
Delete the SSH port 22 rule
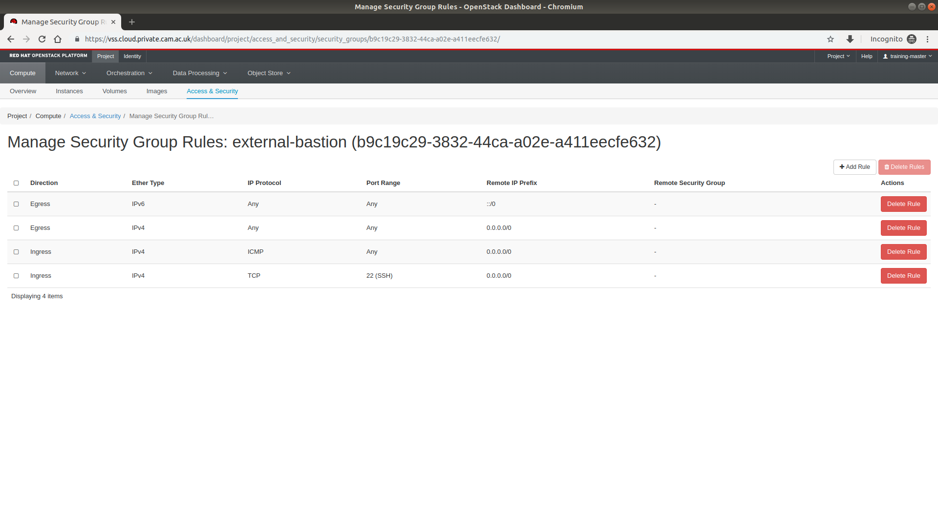click(x=903, y=276)
